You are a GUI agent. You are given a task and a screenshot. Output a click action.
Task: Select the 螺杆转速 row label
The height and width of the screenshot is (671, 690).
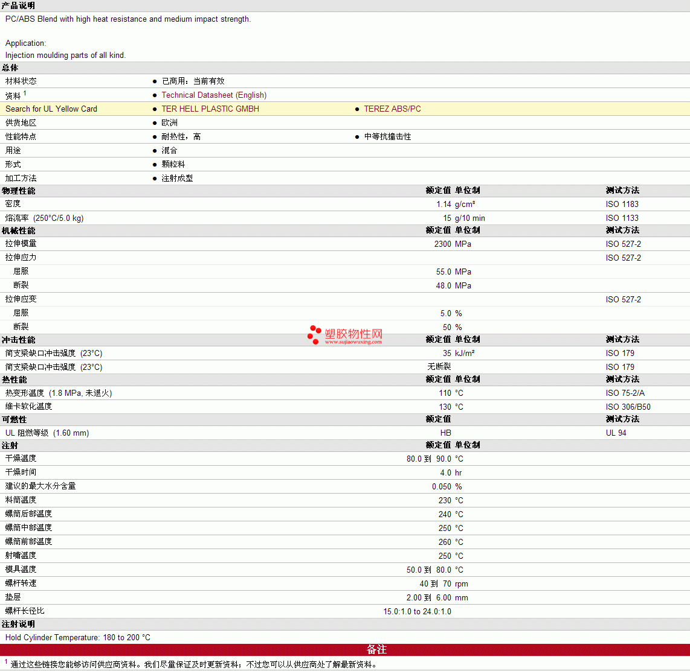[x=21, y=583]
